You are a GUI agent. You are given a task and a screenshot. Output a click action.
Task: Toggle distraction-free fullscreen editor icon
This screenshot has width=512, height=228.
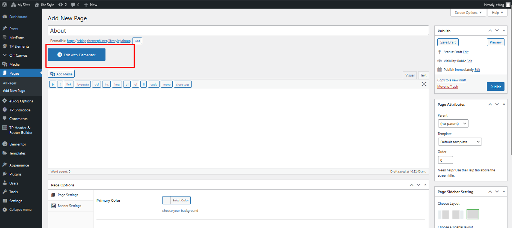(424, 84)
